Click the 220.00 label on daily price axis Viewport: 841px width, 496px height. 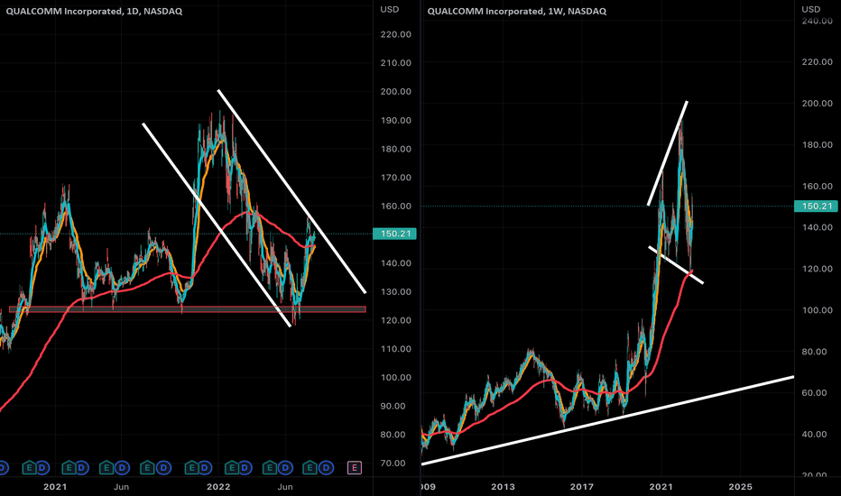click(396, 34)
